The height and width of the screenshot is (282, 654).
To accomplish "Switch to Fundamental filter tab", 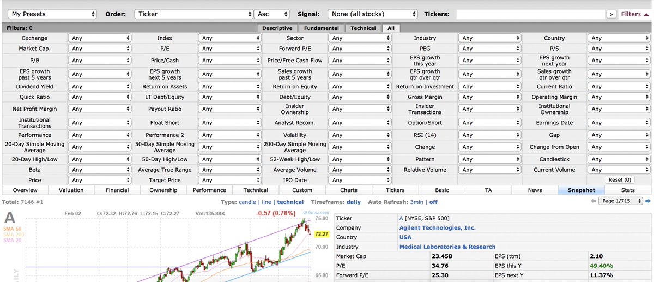I will coord(322,28).
